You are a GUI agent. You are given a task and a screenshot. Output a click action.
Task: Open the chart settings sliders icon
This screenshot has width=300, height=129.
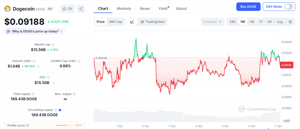tap(290, 22)
